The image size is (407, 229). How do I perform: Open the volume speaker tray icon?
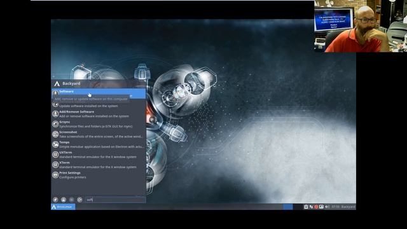(x=327, y=207)
